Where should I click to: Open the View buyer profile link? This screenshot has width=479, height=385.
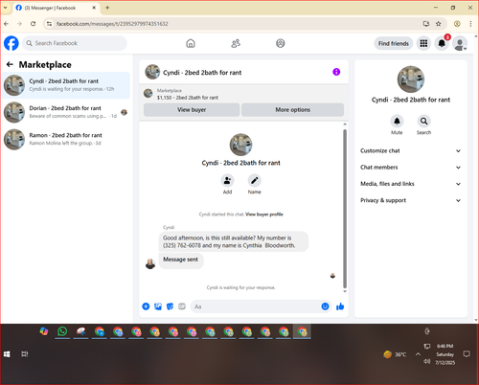264,215
